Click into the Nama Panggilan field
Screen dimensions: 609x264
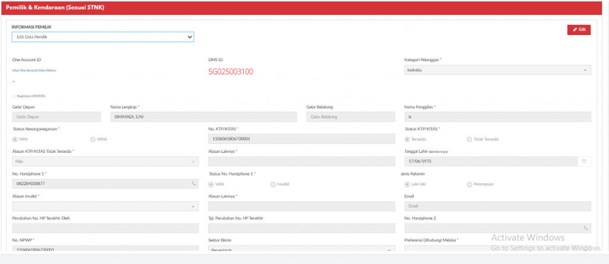[x=497, y=117]
